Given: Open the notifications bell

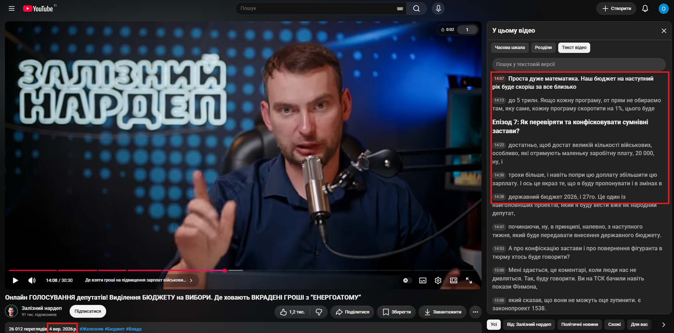Looking at the screenshot, I should point(645,9).
